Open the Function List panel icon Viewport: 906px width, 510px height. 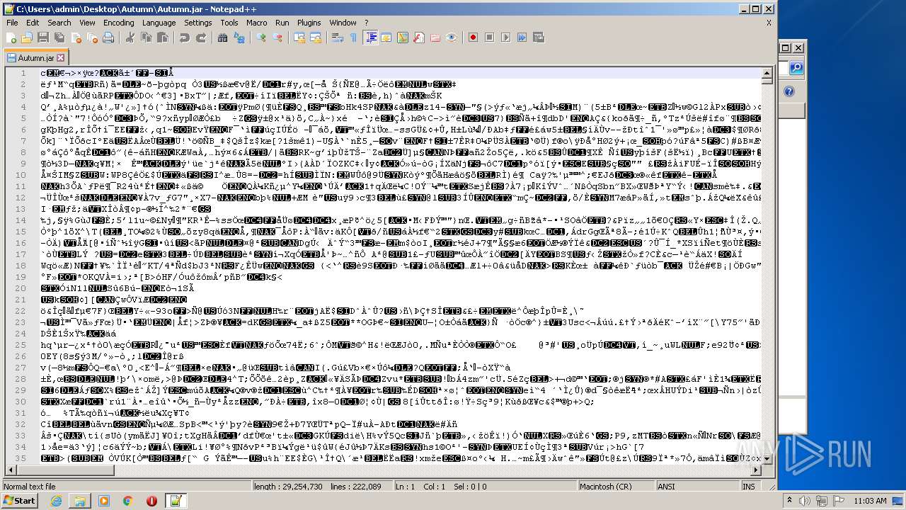point(418,38)
